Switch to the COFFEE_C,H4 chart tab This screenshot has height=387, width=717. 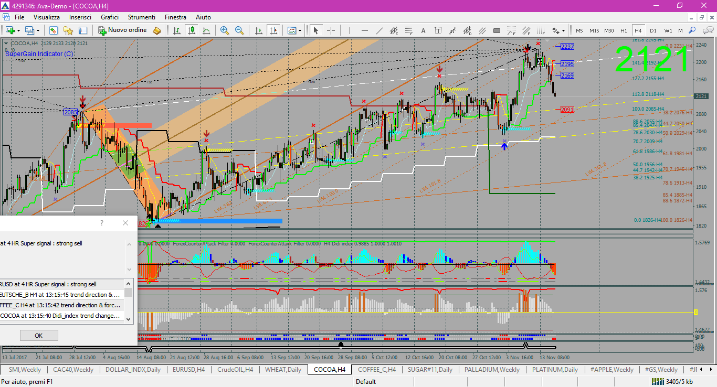click(x=377, y=370)
